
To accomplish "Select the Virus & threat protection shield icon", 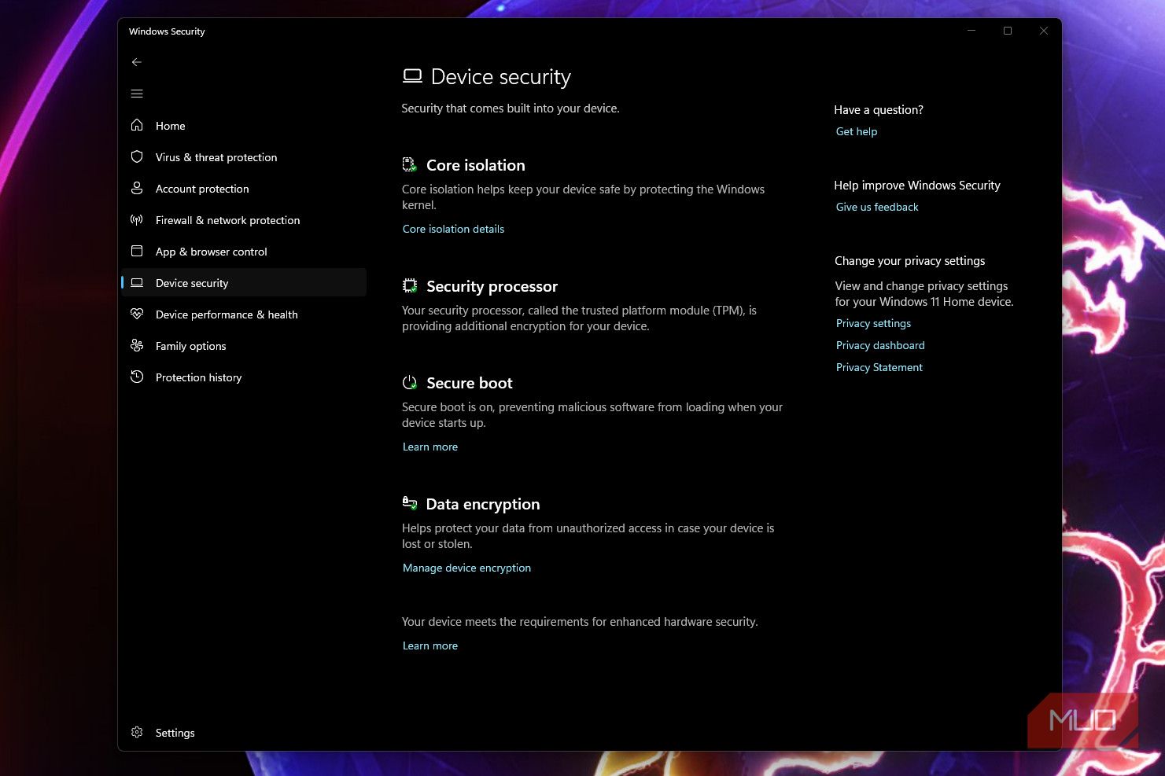I will [137, 156].
